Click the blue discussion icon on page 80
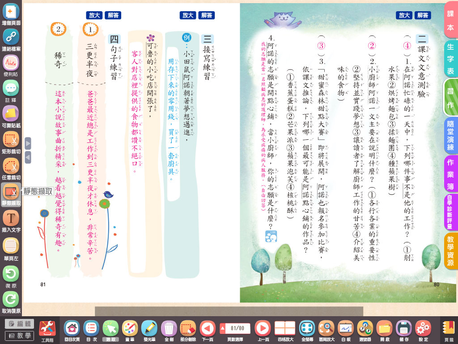The image size is (458, 344). tap(271, 236)
